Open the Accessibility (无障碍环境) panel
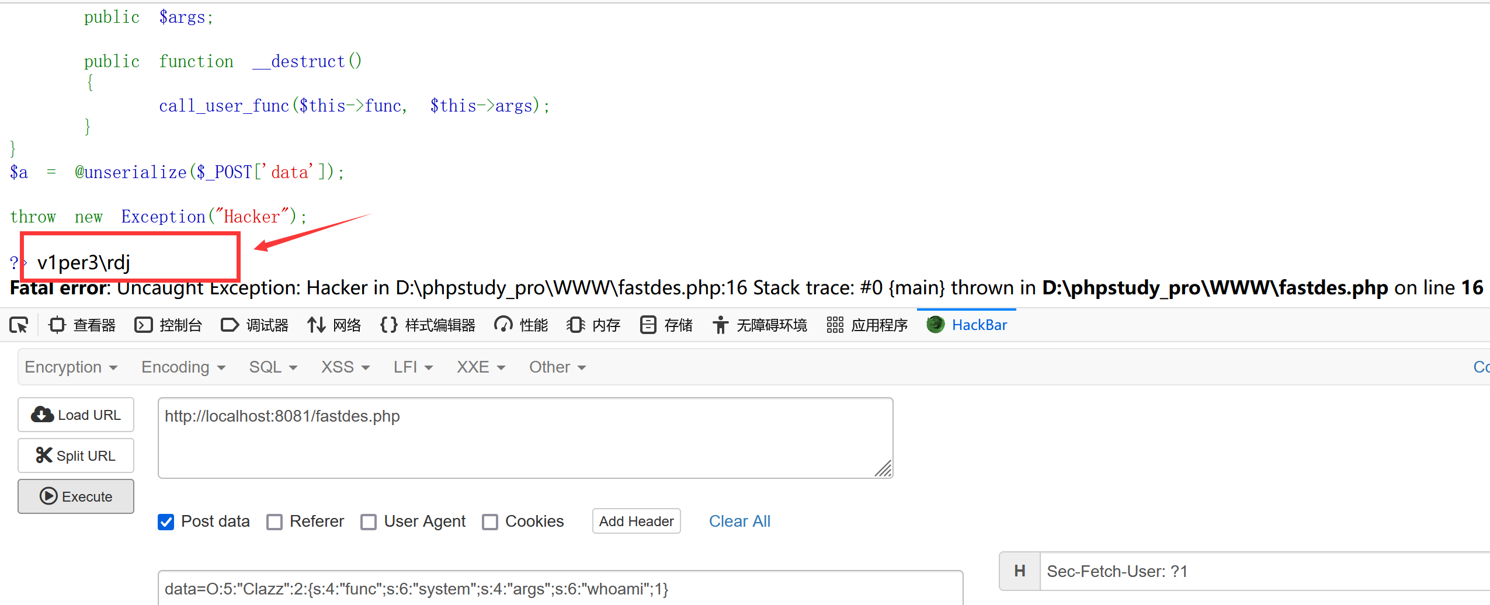Viewport: 1490px width, 605px height. [x=759, y=325]
